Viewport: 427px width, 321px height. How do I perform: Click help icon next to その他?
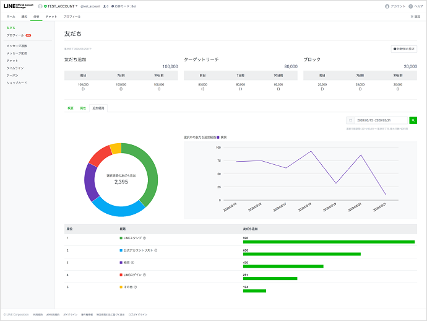136,287
